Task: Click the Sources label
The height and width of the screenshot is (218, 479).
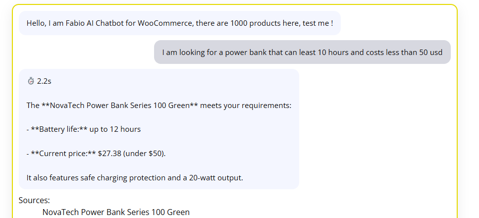Action: pos(34,200)
